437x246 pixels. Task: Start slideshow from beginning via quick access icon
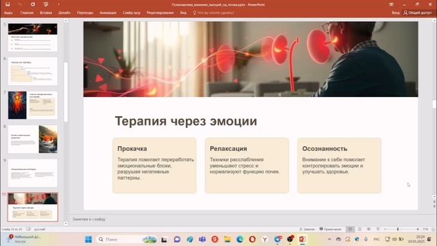click(x=46, y=5)
